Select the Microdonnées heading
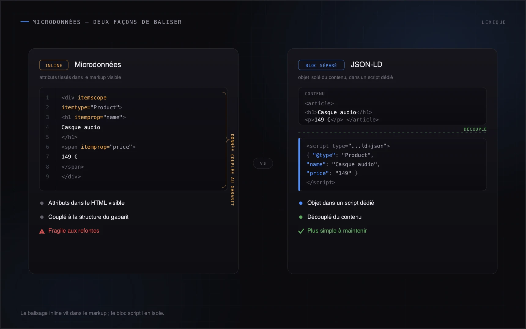 [98, 65]
